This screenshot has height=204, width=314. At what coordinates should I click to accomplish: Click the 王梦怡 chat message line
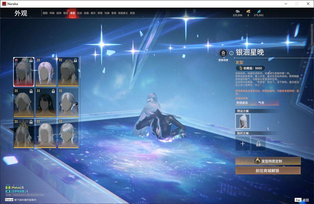[20, 191]
